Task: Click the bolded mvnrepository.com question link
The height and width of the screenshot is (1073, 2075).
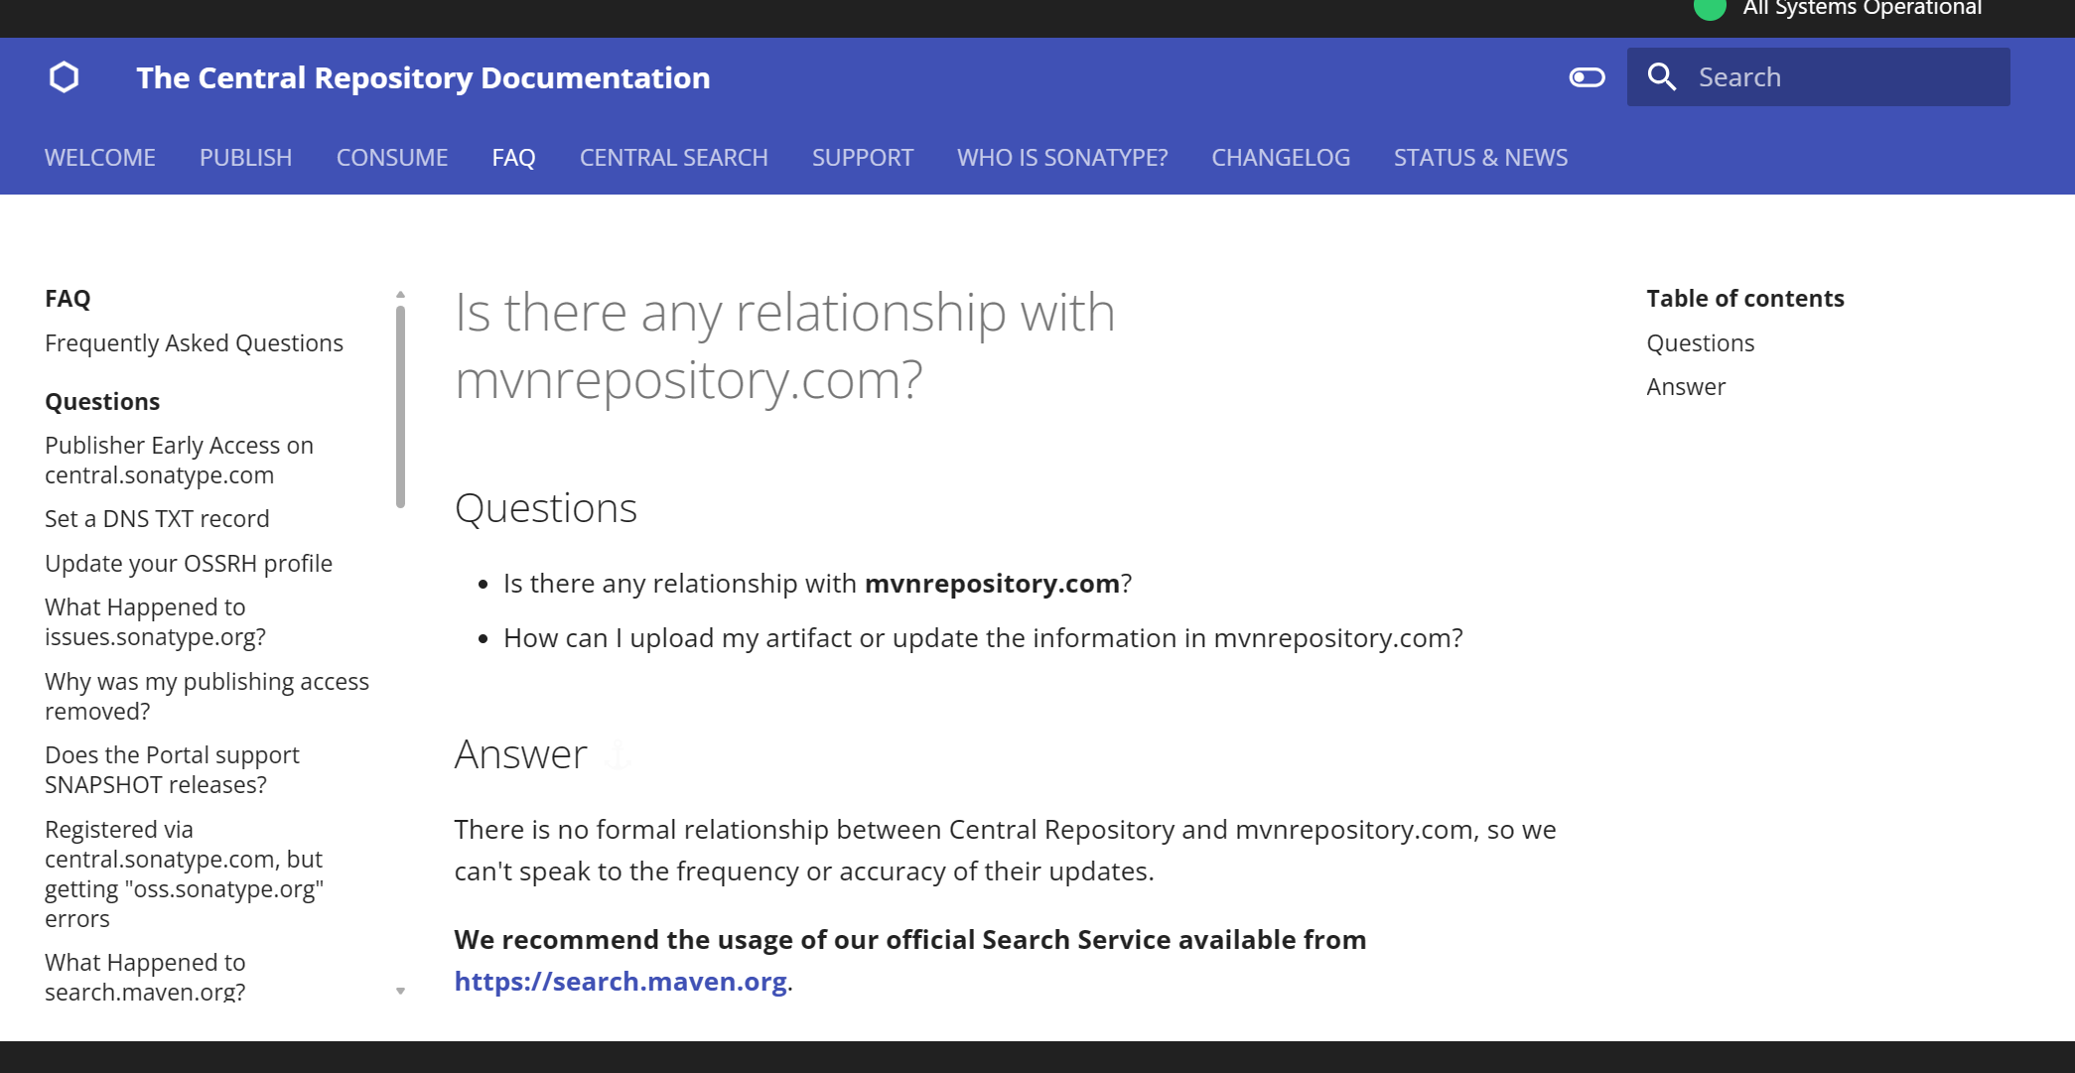Action: 992,584
